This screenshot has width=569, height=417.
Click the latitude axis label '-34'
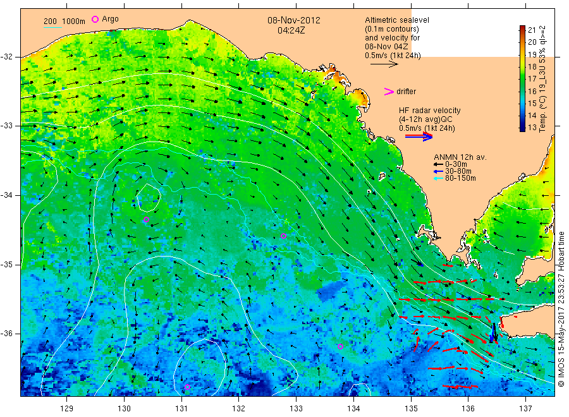(6, 195)
